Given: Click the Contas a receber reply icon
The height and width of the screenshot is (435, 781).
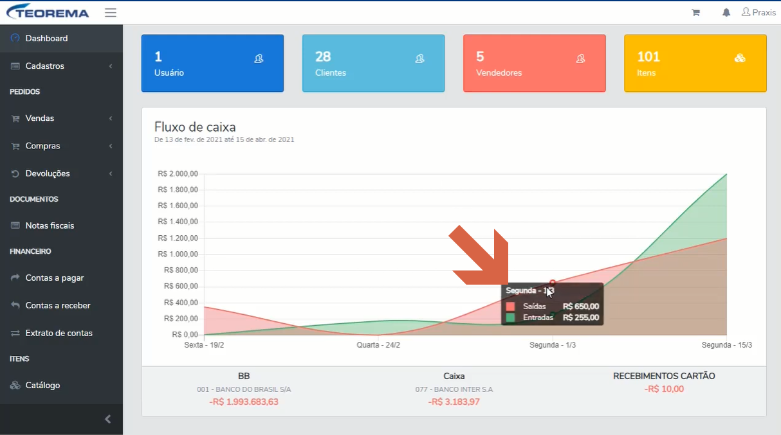Looking at the screenshot, I should 15,305.
